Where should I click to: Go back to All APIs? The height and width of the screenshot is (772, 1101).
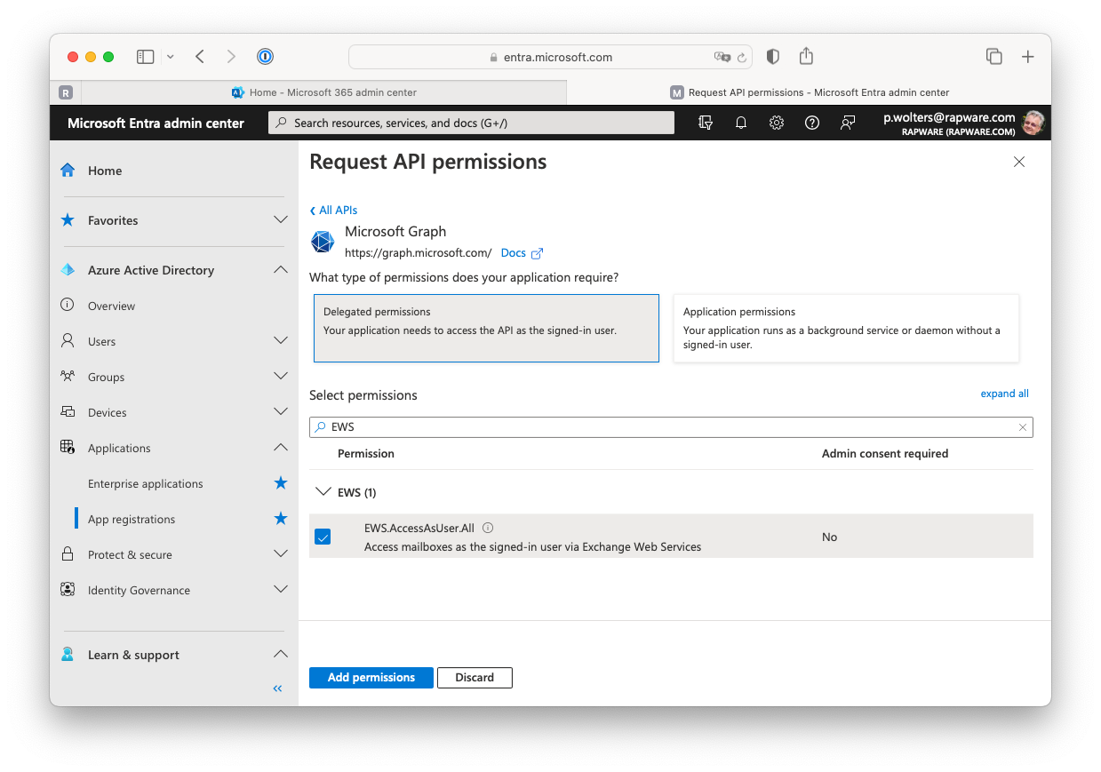333,211
